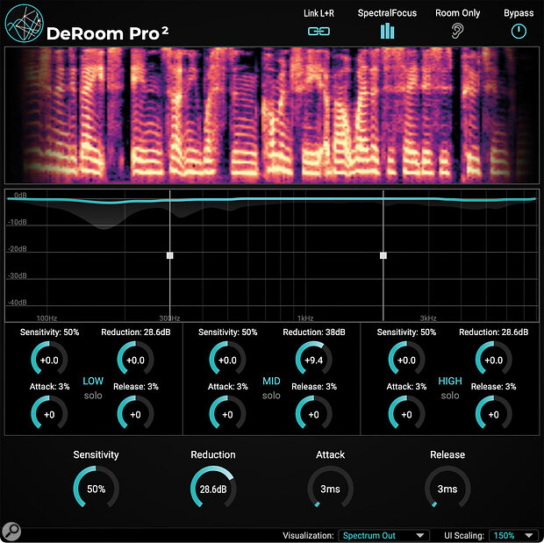Solo the HIGH band

pyautogui.click(x=450, y=396)
